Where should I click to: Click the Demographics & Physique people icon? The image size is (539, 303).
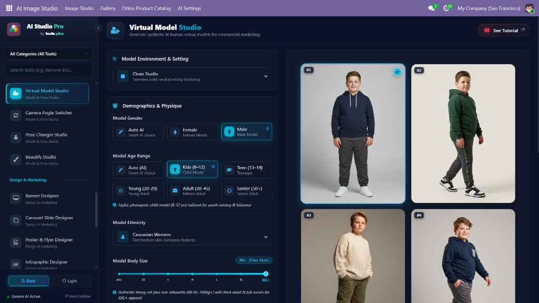115,106
